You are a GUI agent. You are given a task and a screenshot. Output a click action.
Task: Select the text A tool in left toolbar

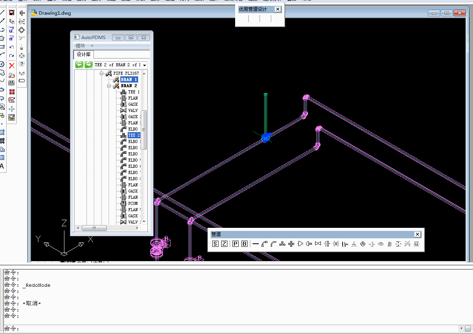click(2, 167)
